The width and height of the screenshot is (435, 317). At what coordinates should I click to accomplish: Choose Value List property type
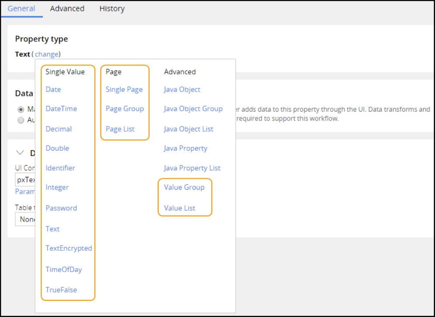[180, 208]
